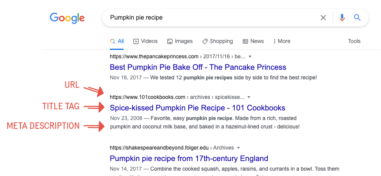The height and width of the screenshot is (176, 381).
Task: Open Pumpkin pie recipe from 17th-century England
Action: (189, 158)
